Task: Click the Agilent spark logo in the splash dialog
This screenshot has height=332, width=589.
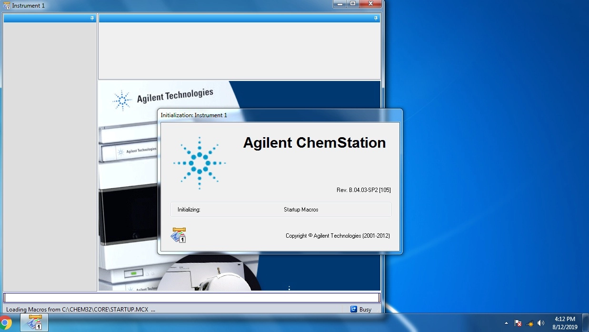Action: click(200, 163)
